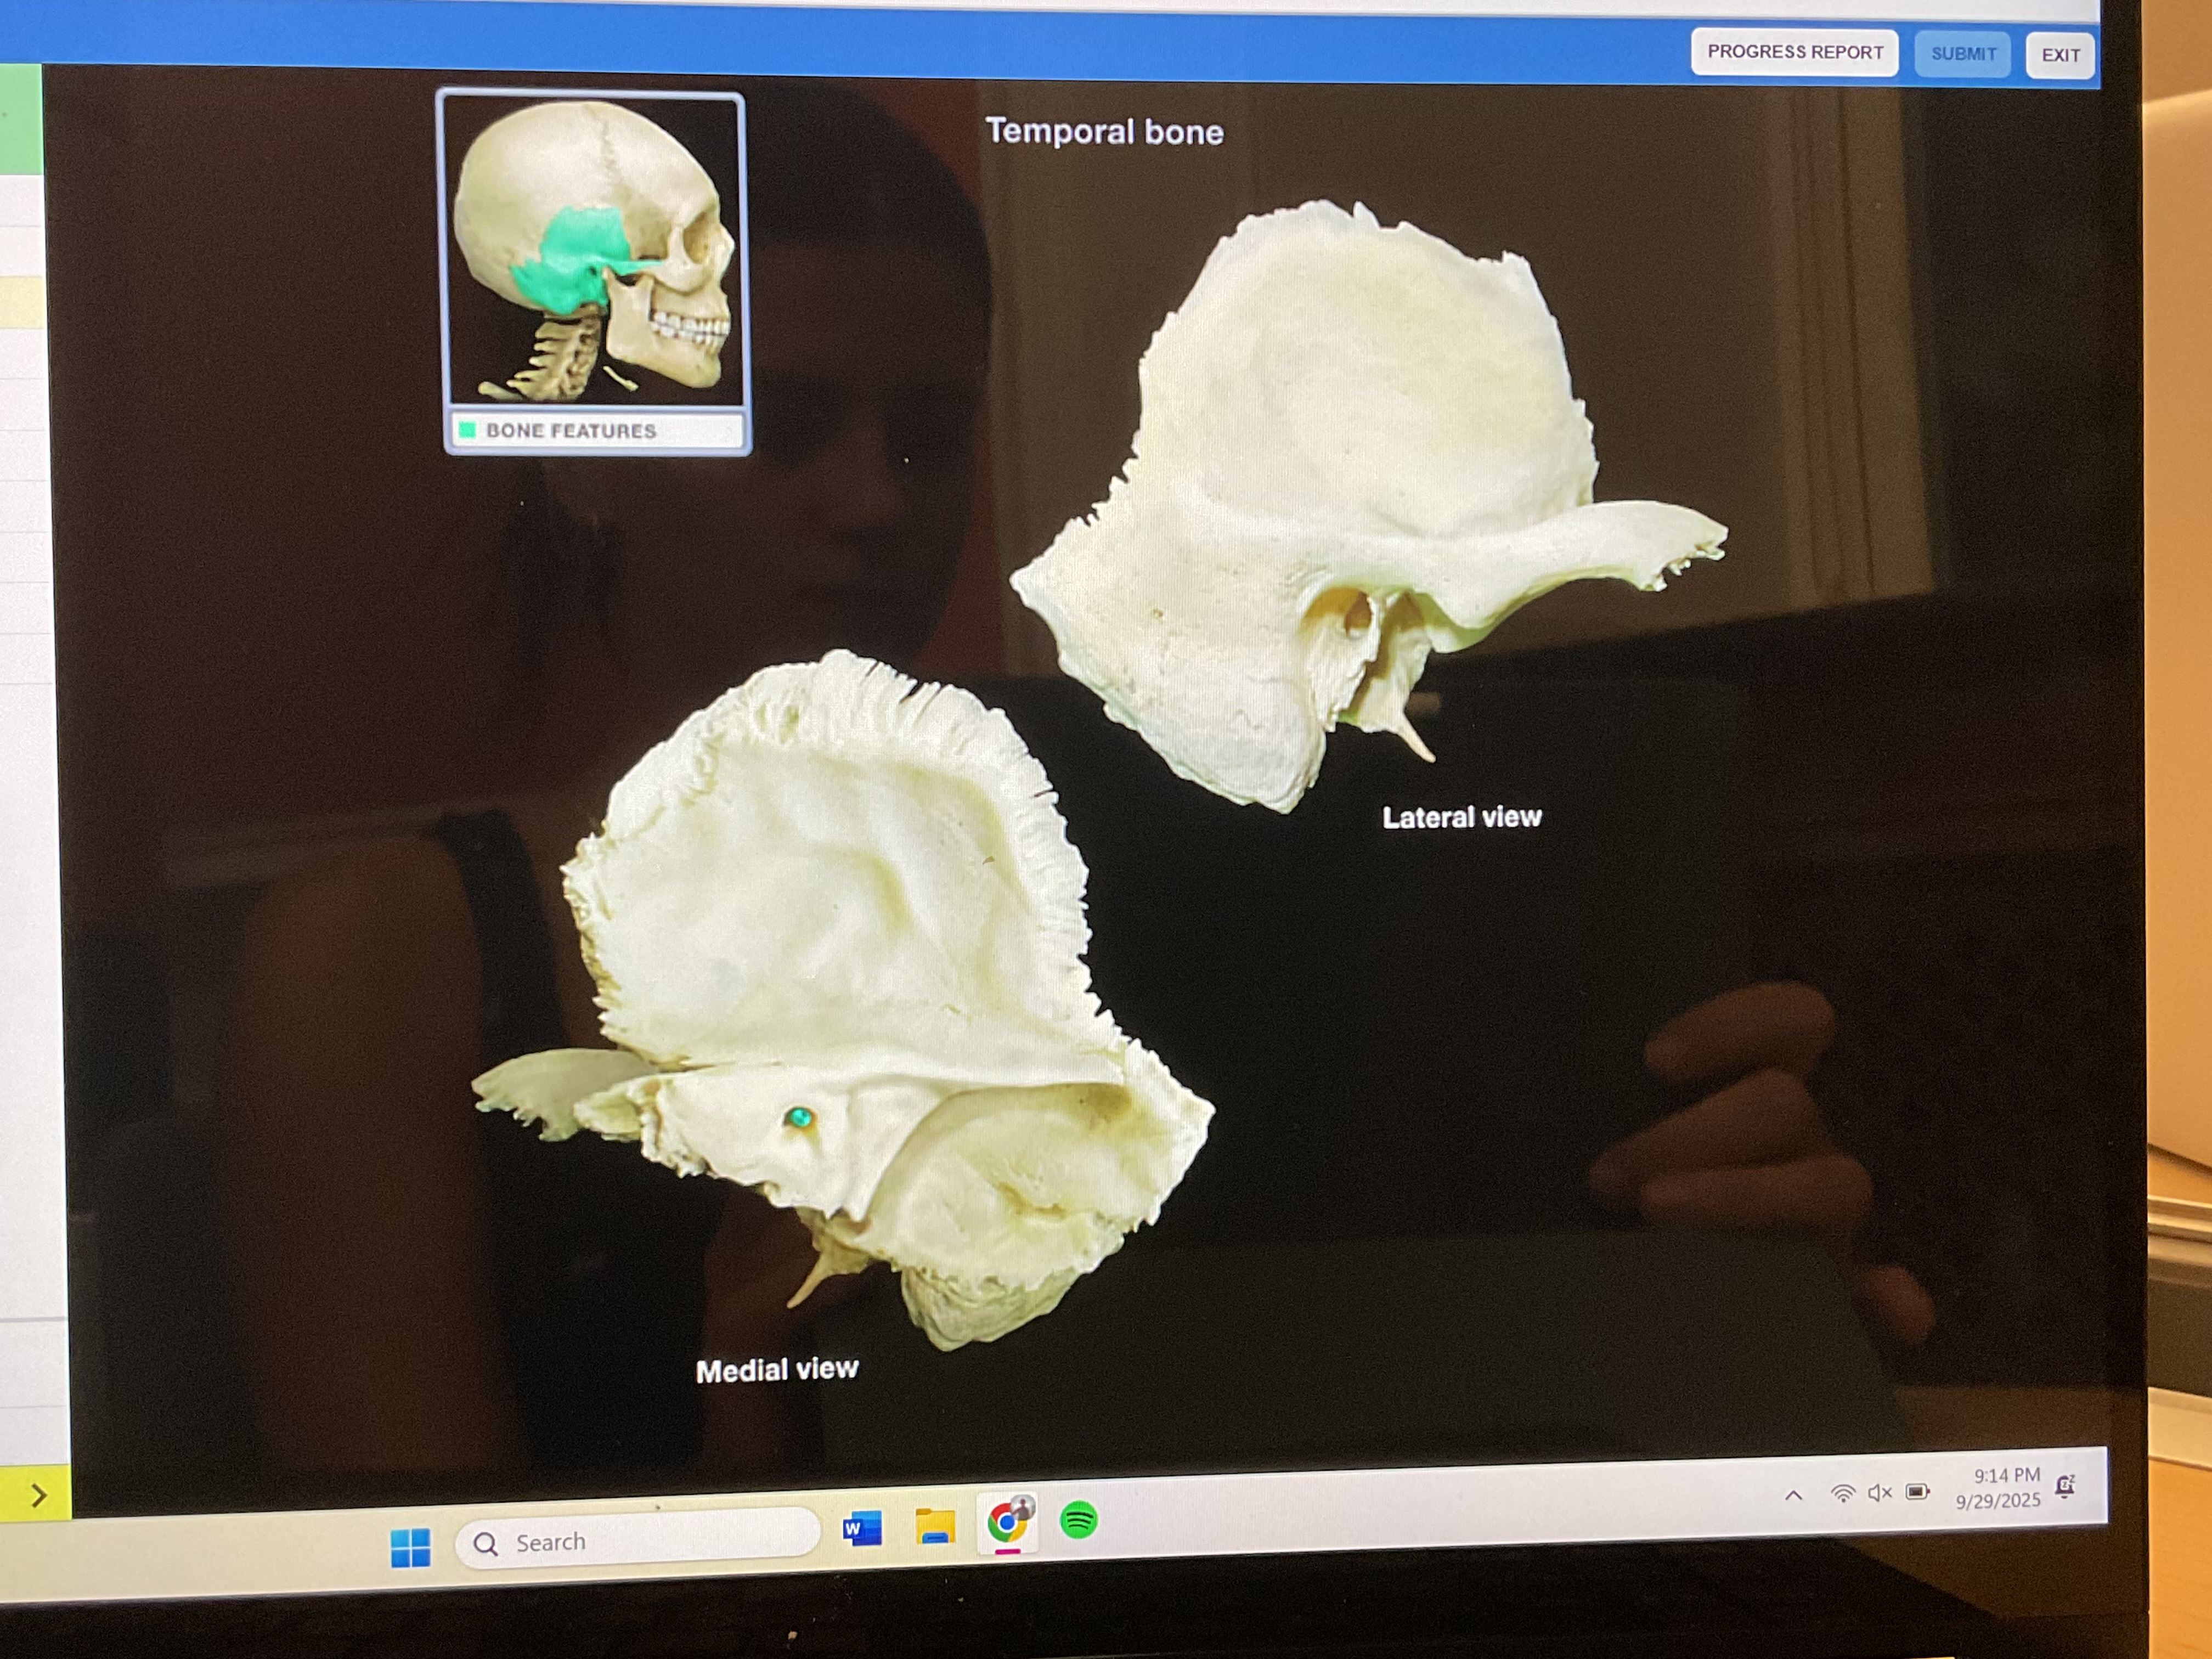Viewport: 2212px width, 1659px height.
Task: Toggle the muted volume speaker icon
Action: click(x=1880, y=1493)
